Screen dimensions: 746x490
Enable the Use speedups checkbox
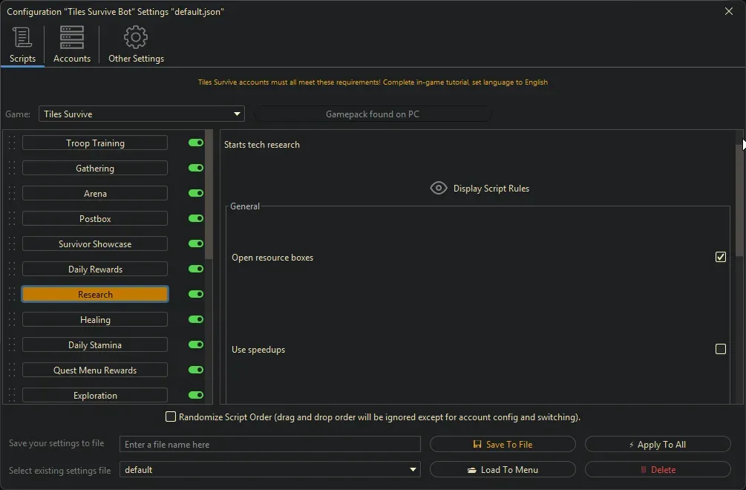pos(720,349)
